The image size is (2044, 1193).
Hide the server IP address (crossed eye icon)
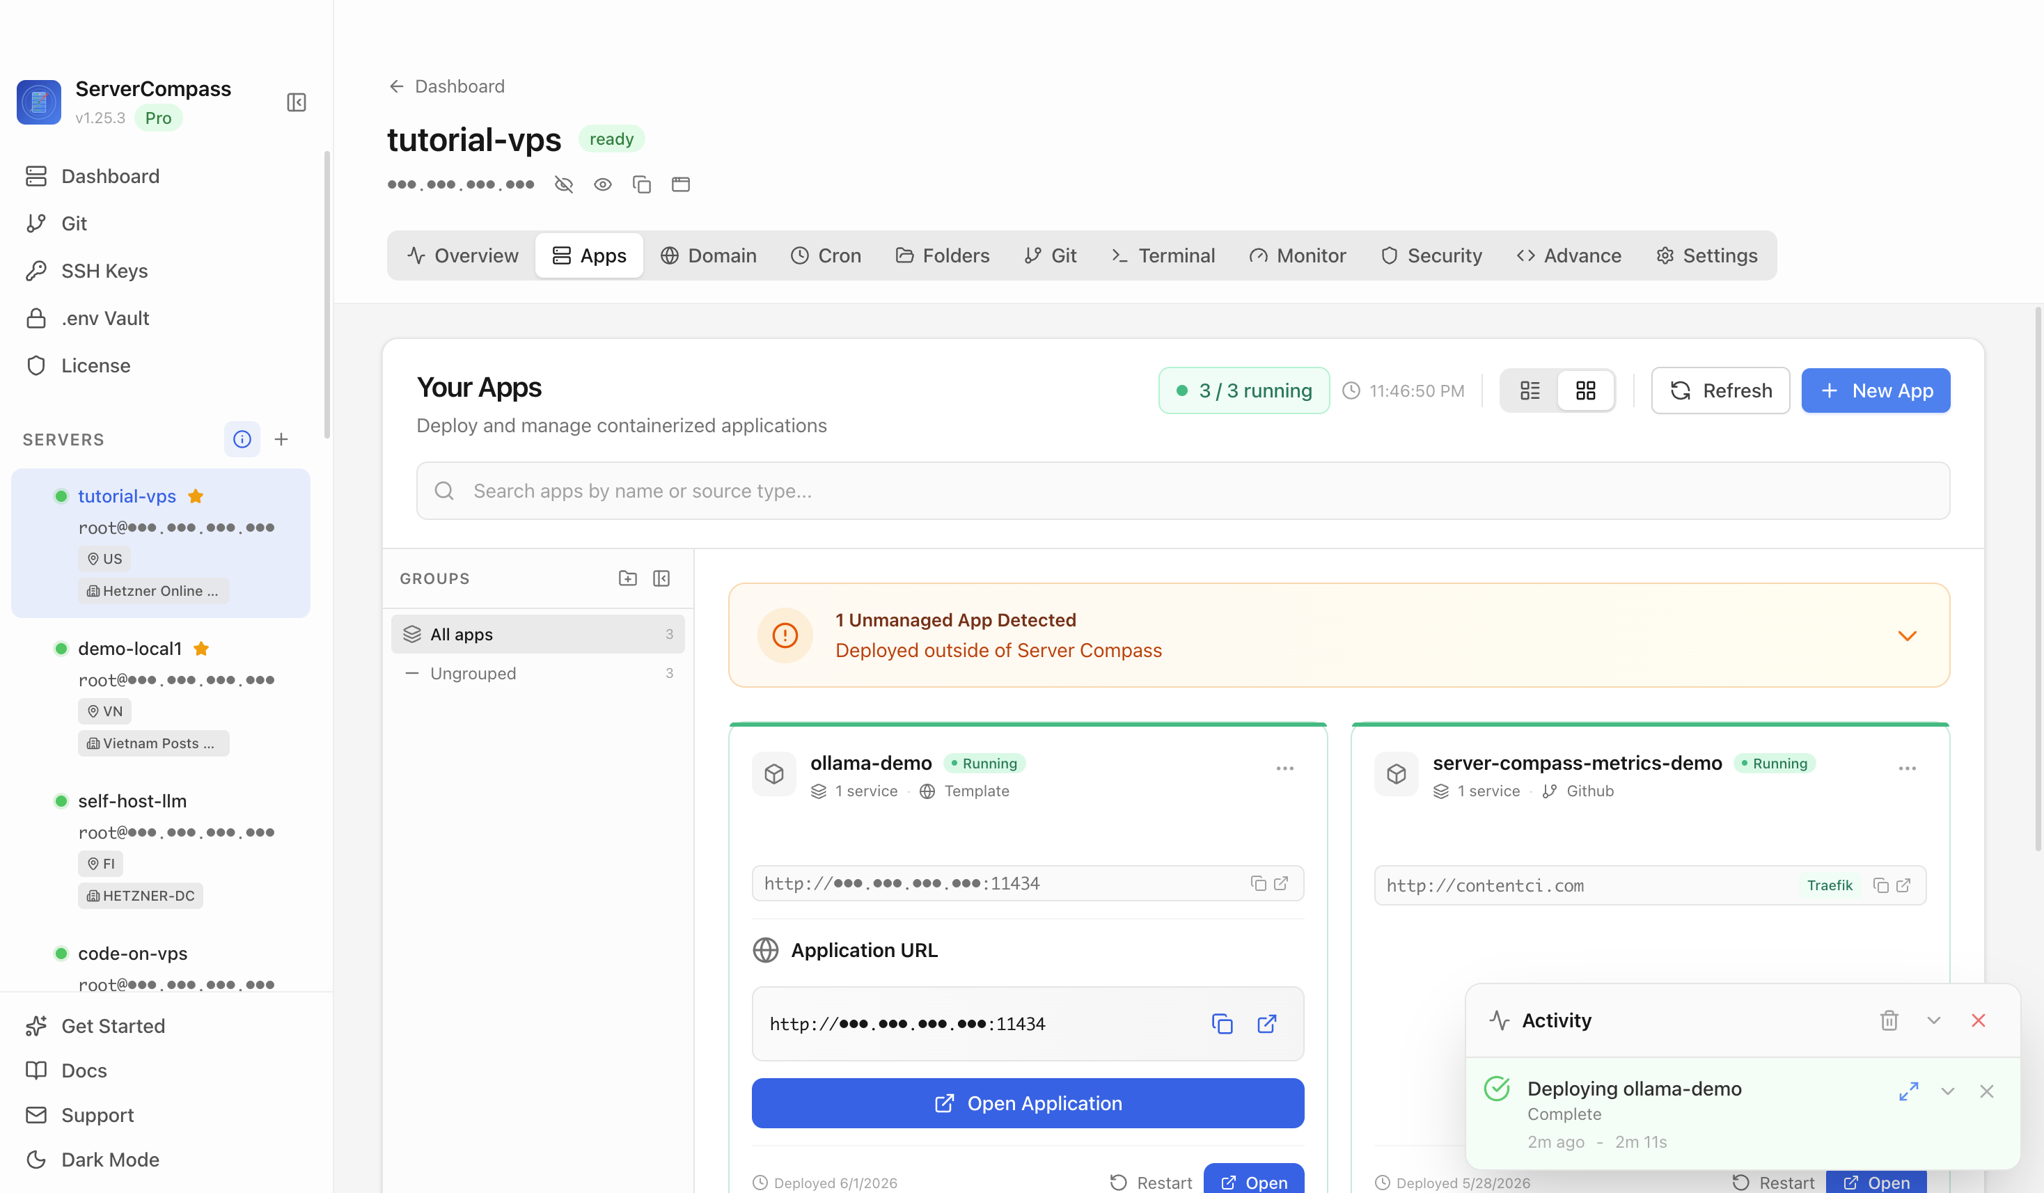[x=564, y=185]
